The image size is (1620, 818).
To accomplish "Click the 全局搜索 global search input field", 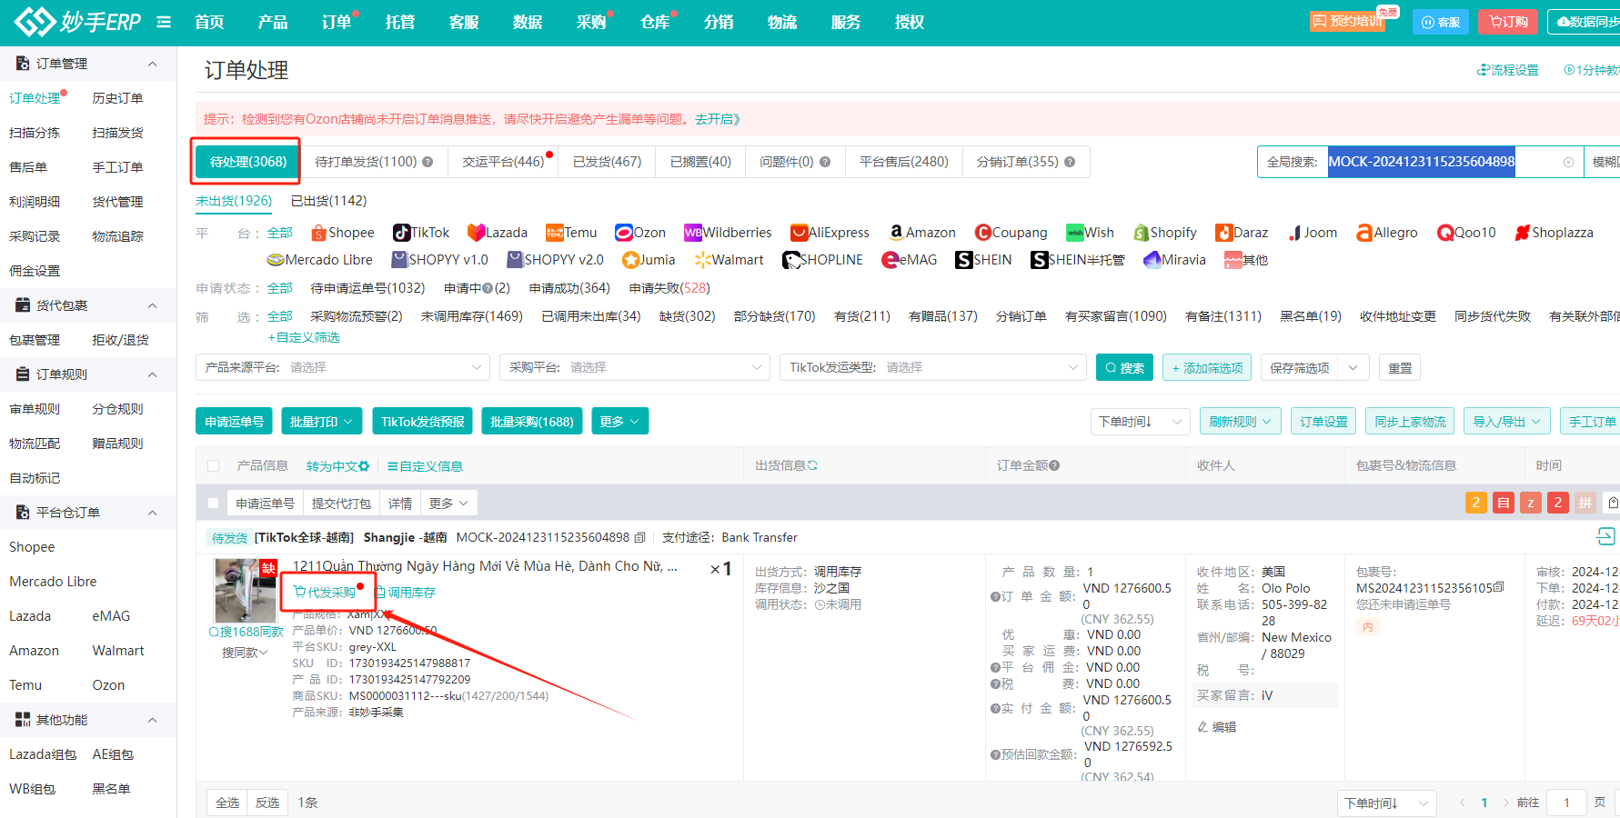I will (1419, 161).
